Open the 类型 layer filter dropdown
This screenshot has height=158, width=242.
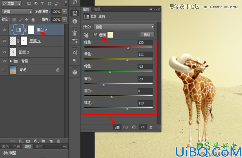(x=11, y=4)
